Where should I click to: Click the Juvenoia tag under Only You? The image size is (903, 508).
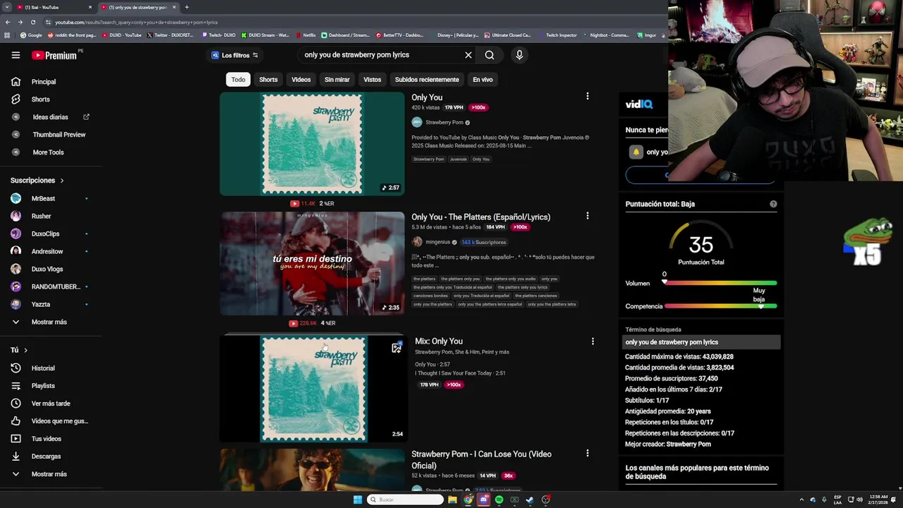click(x=459, y=159)
